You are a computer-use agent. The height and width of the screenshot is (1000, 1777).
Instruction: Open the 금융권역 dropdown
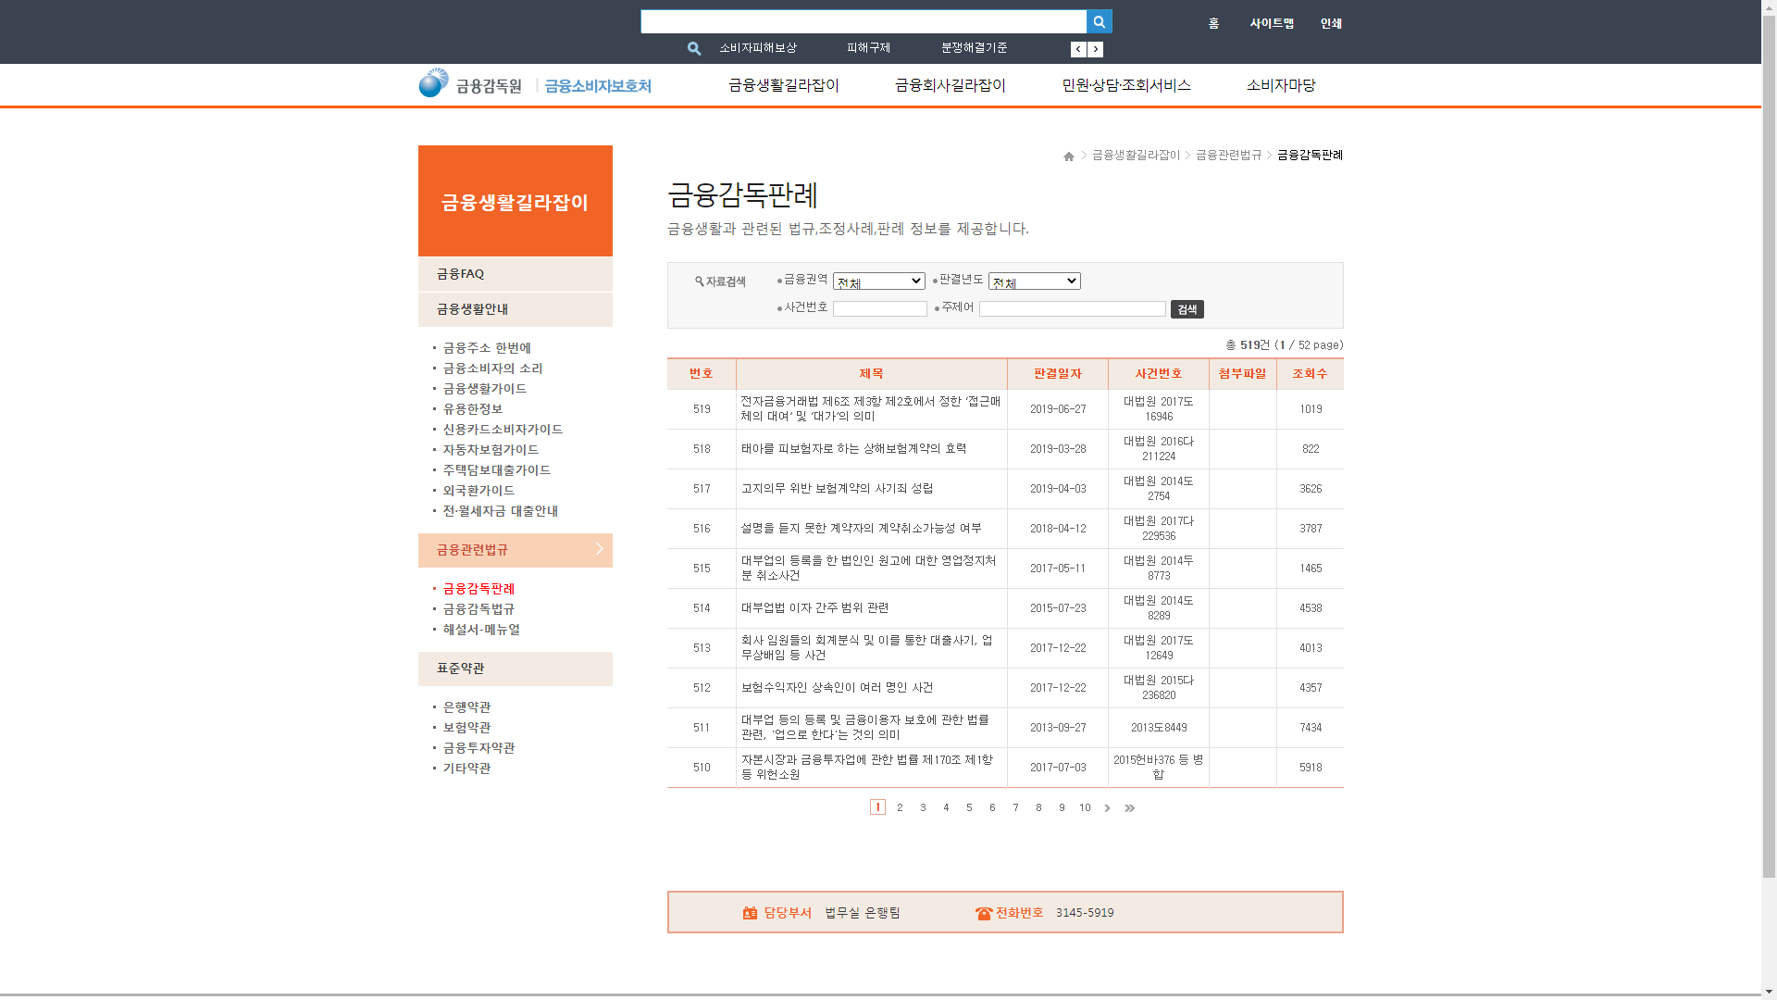click(878, 281)
